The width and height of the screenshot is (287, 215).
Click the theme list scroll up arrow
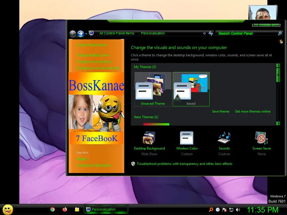(x=278, y=65)
